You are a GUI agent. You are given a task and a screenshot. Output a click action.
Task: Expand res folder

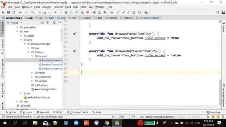pyautogui.click(x=21, y=93)
